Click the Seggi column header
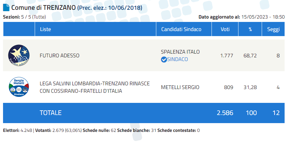 point(273,29)
